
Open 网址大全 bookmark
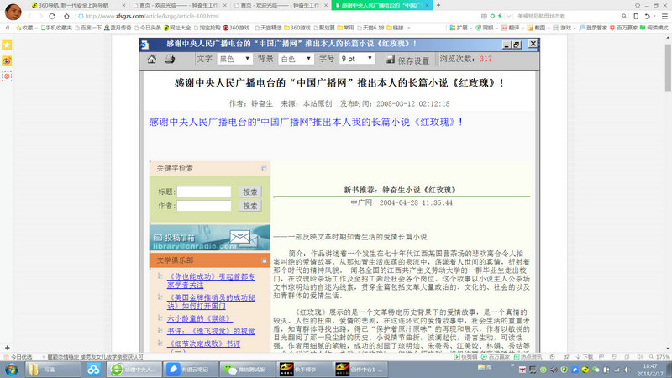click(177, 28)
